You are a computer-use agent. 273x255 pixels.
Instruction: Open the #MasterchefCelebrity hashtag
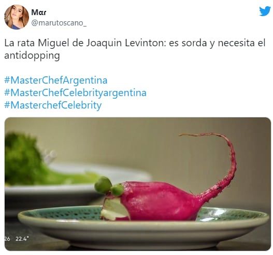point(53,105)
